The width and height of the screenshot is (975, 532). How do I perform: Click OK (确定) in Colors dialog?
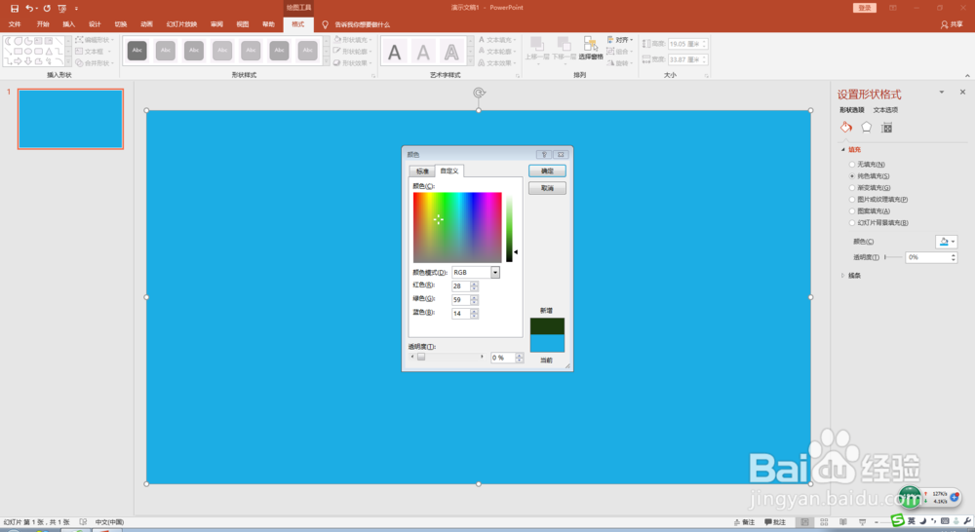pos(547,171)
